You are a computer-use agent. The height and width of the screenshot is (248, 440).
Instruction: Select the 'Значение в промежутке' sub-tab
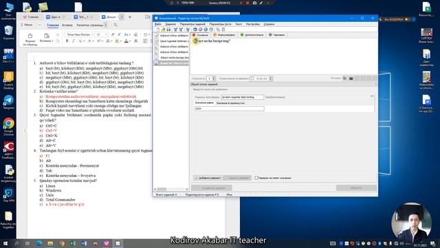tap(230, 103)
